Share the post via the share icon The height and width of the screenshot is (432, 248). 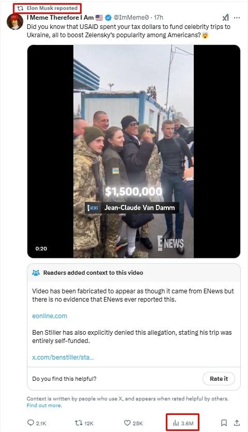pos(237,423)
